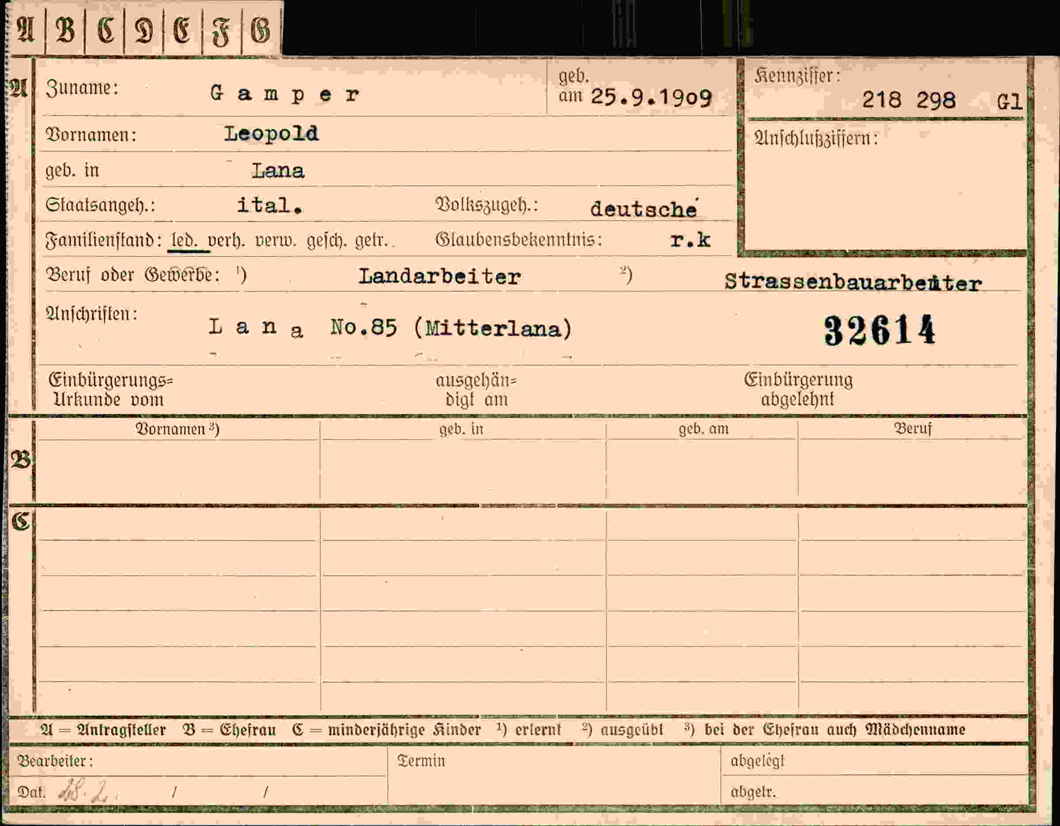Click the address 'No.85 (Mitterlana)'
1060x826 pixels.
tap(451, 328)
